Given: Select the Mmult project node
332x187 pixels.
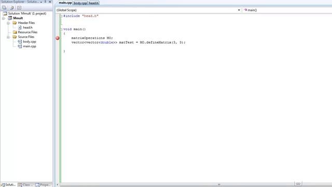Looking at the screenshot, I should 18,18.
